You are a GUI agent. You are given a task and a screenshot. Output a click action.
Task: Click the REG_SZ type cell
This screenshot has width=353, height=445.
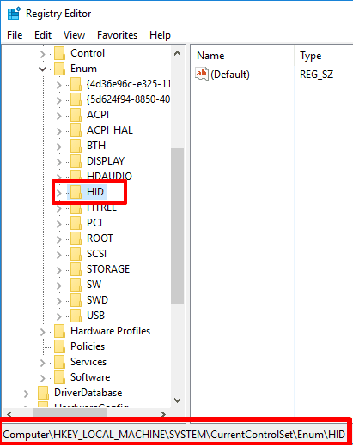(316, 75)
